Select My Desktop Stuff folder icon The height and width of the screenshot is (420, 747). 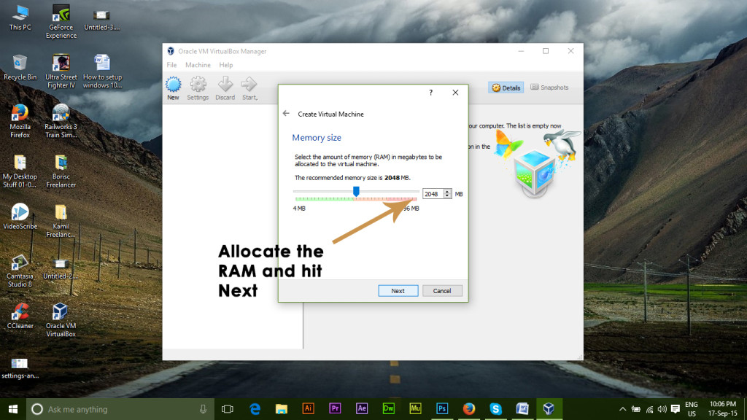[x=20, y=171]
